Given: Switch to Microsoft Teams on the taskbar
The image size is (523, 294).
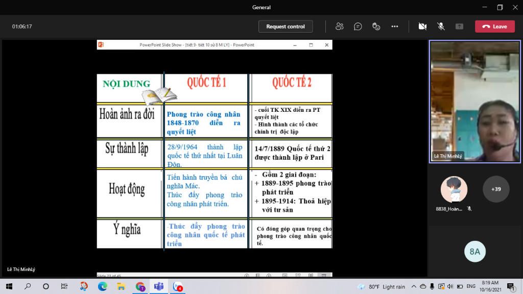Looking at the screenshot, I should (x=159, y=286).
